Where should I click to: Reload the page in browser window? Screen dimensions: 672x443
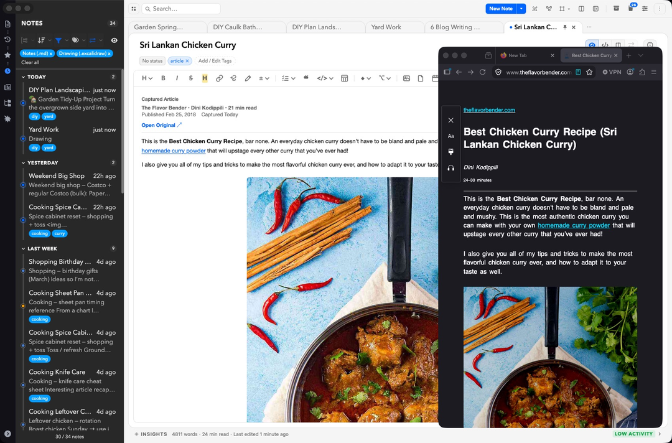[483, 72]
